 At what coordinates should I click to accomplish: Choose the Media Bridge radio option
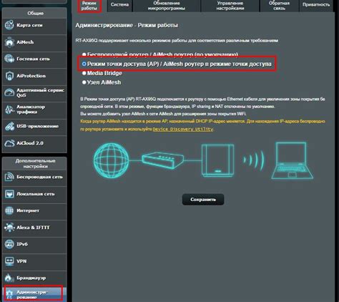pyautogui.click(x=84, y=73)
